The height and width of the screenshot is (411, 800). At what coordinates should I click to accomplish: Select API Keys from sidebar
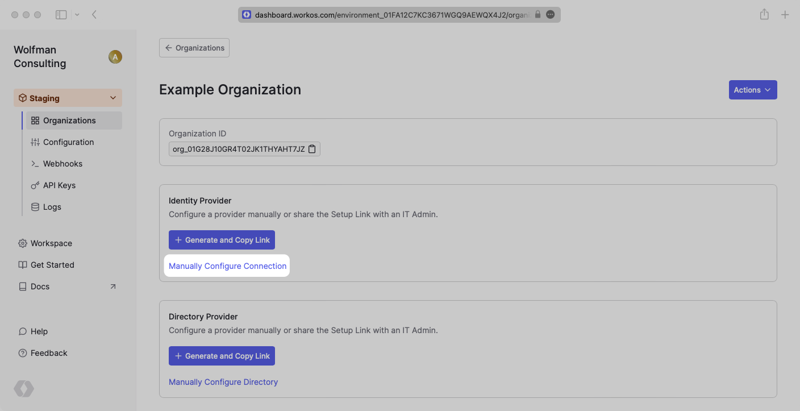[x=59, y=185]
